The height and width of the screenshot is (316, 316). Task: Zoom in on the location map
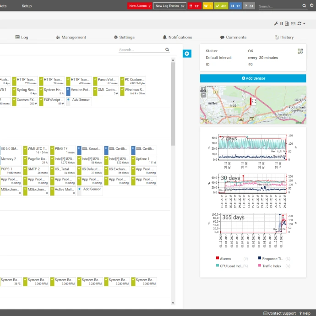(204, 90)
